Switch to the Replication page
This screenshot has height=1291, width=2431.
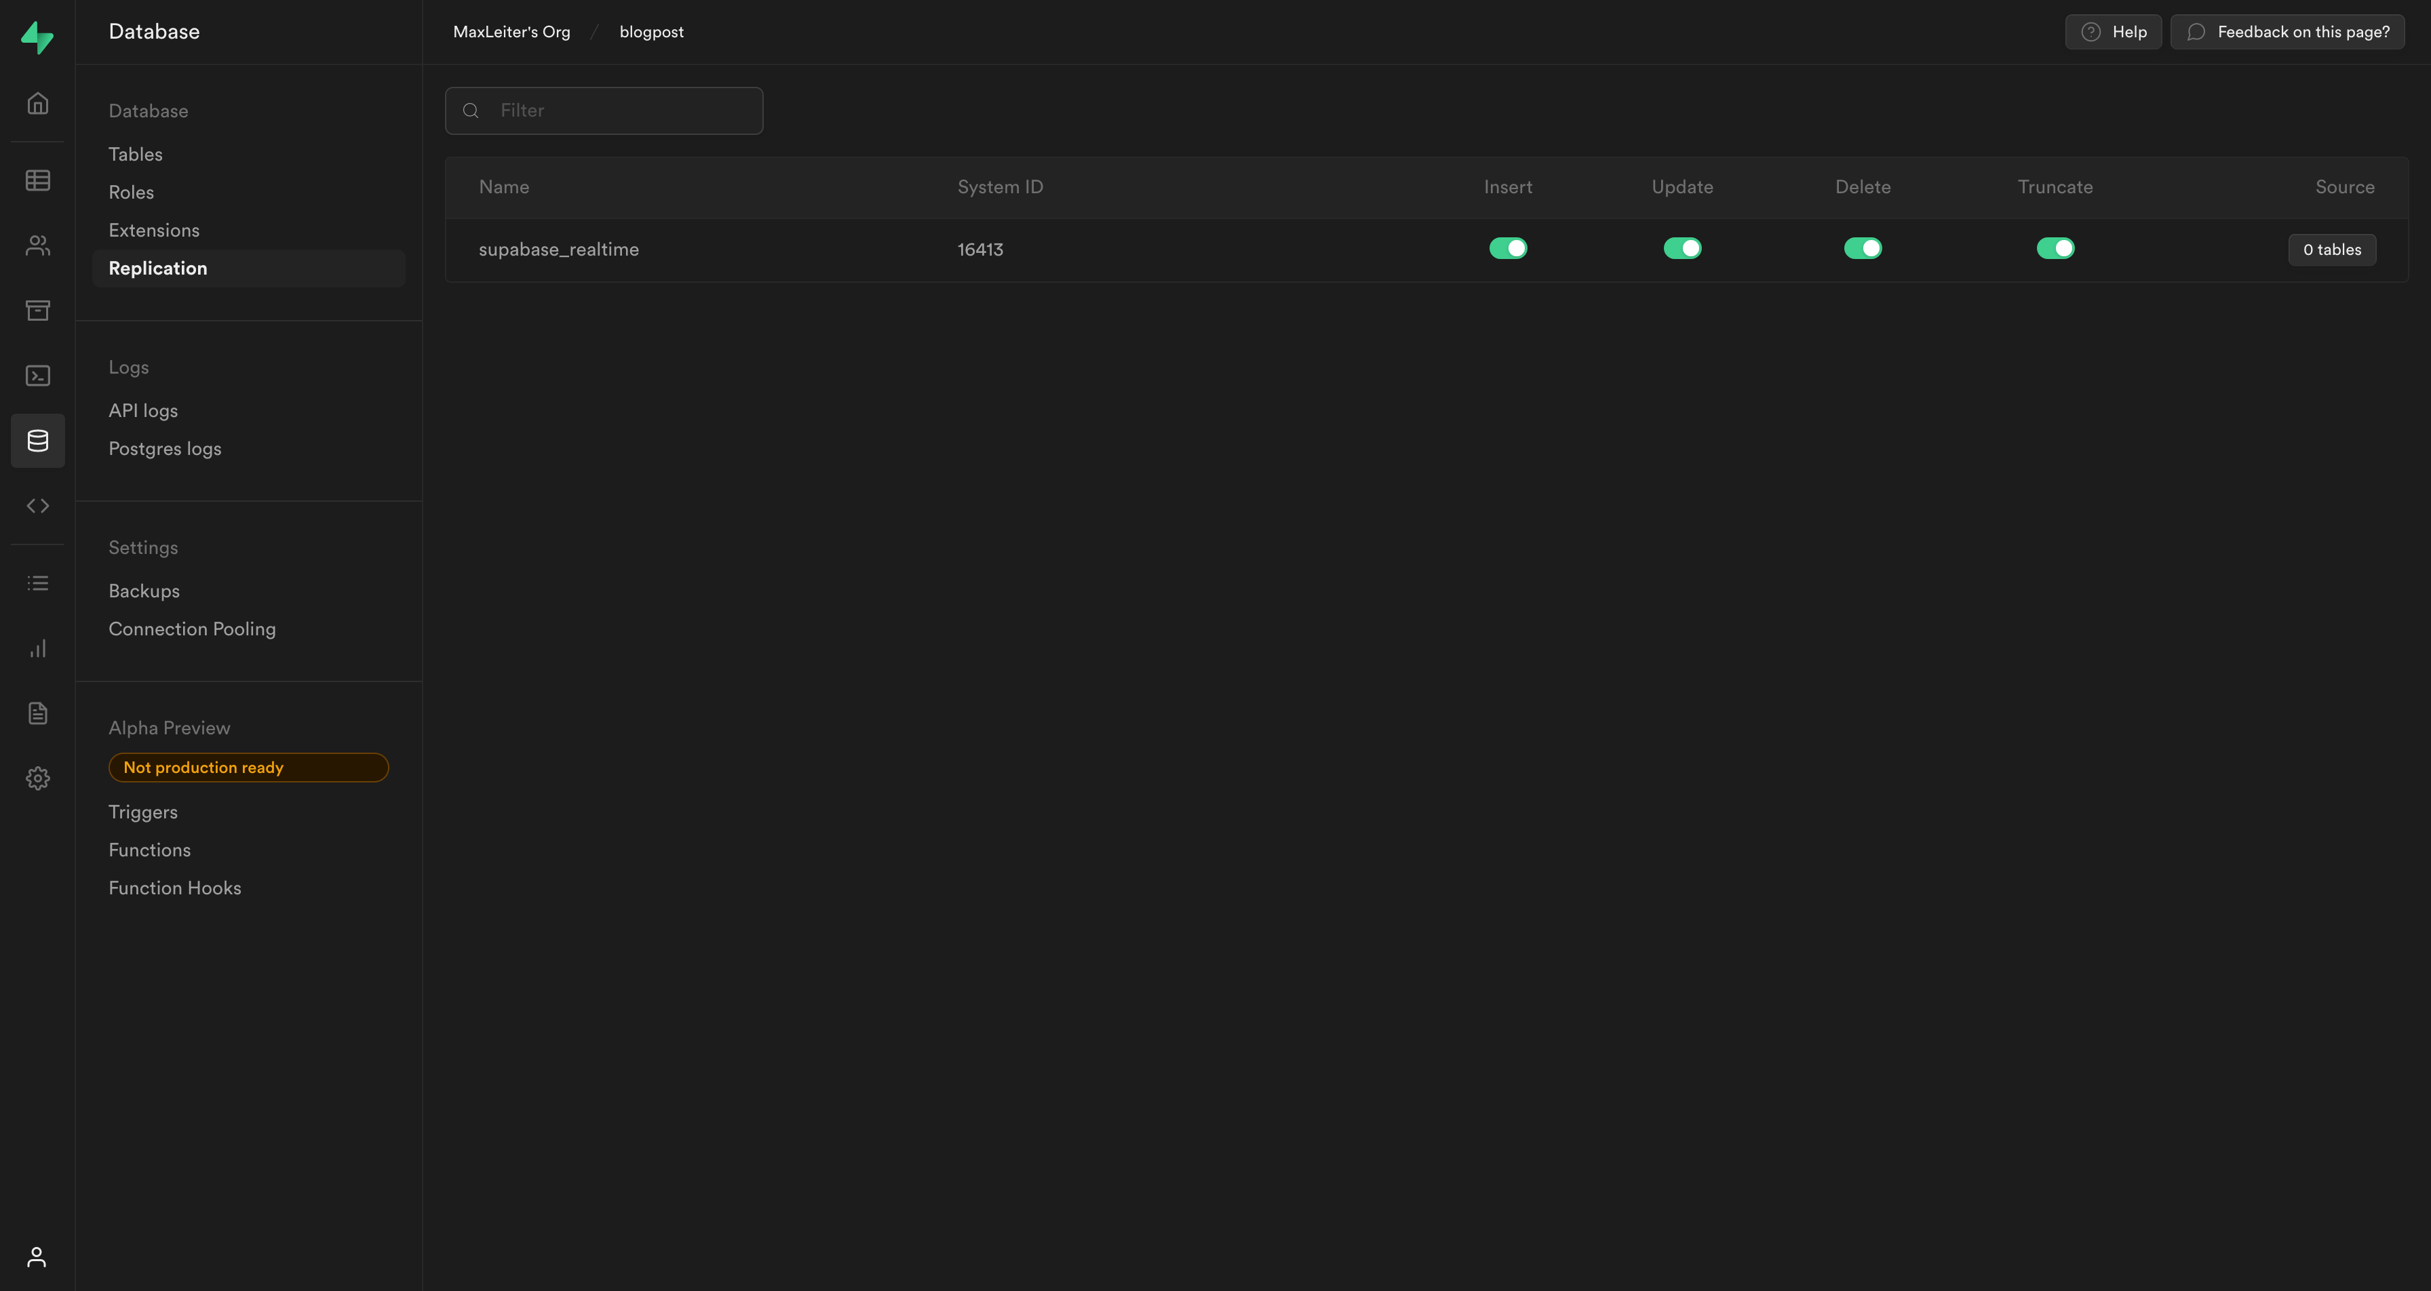157,267
